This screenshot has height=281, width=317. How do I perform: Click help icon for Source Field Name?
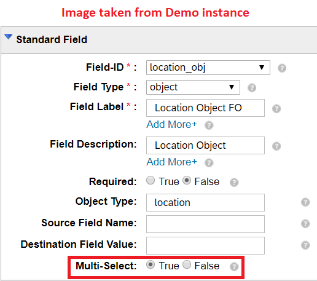(x=305, y=224)
